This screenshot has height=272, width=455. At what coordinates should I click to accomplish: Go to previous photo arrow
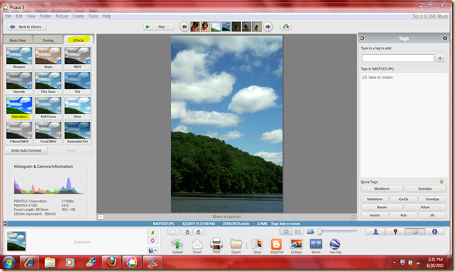pyautogui.click(x=184, y=26)
